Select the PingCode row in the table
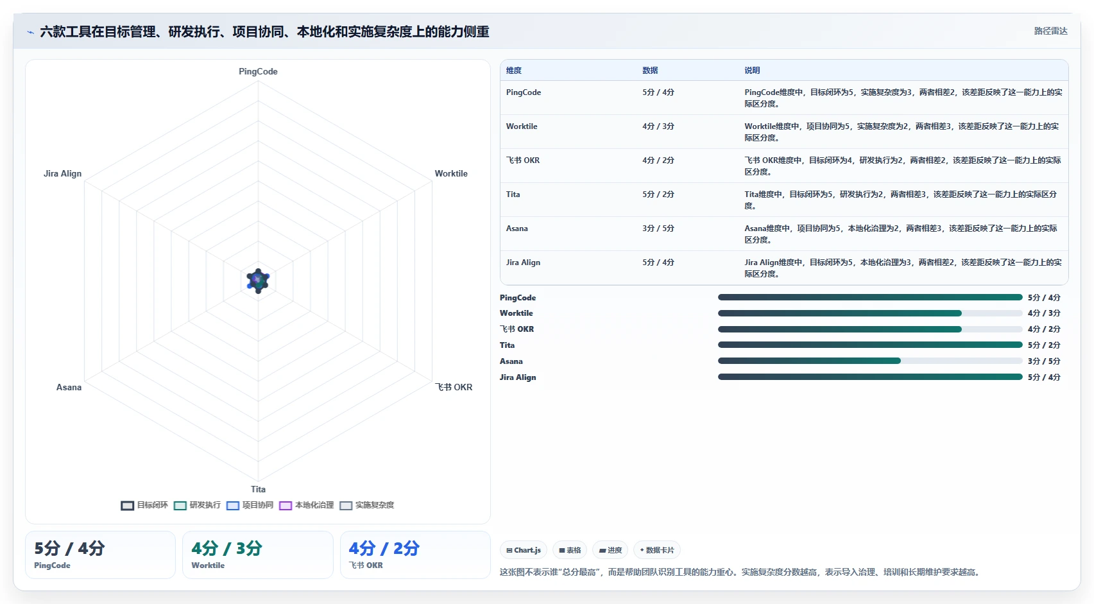The width and height of the screenshot is (1094, 604). coord(784,98)
